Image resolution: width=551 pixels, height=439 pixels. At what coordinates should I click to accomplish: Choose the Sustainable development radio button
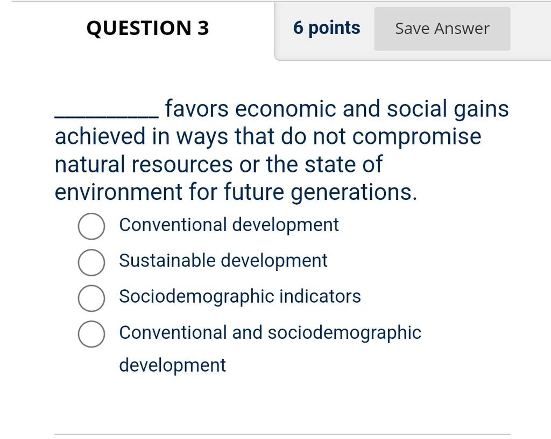tap(91, 262)
